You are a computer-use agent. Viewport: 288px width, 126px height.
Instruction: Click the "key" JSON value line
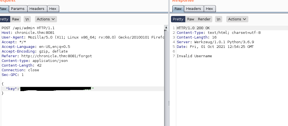point(55,89)
